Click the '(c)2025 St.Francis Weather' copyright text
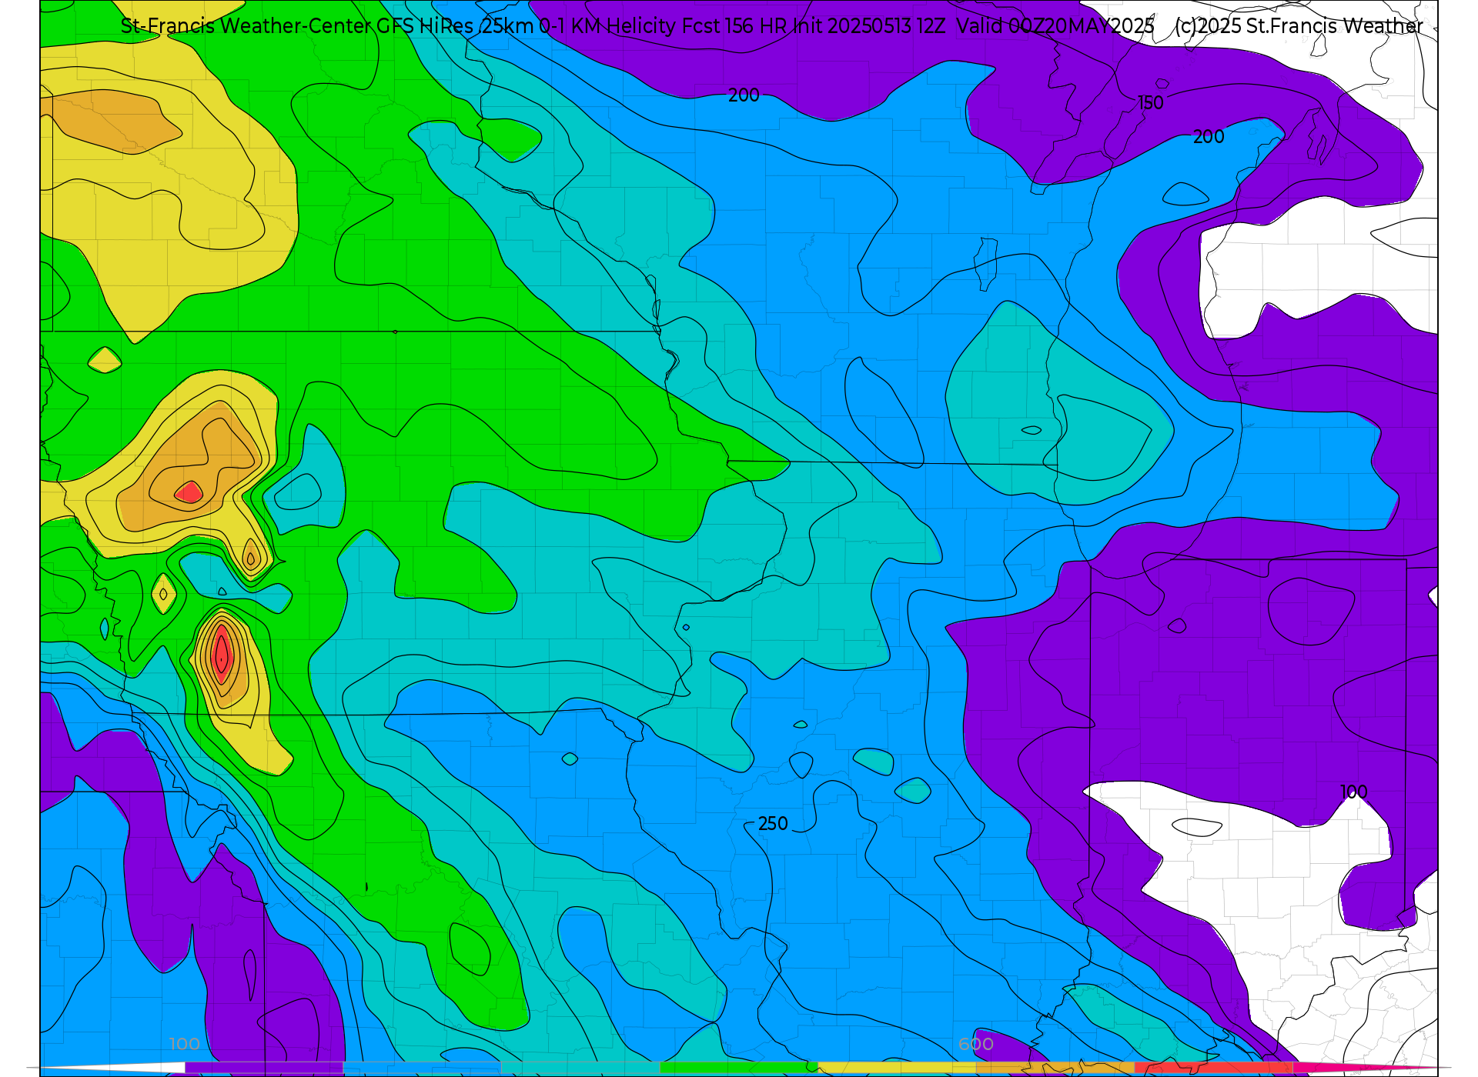The width and height of the screenshot is (1478, 1077). (1299, 26)
